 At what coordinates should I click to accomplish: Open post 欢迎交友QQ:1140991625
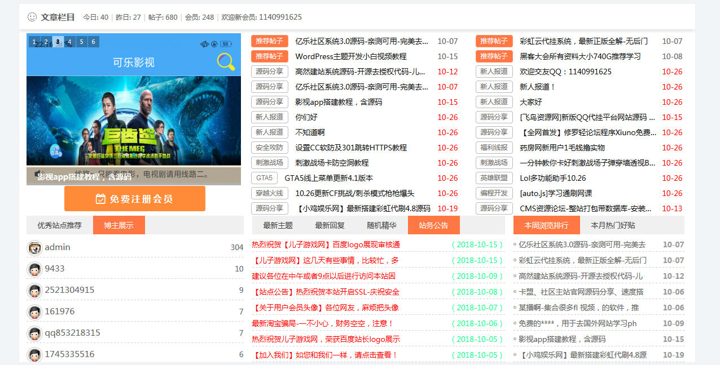pos(565,72)
